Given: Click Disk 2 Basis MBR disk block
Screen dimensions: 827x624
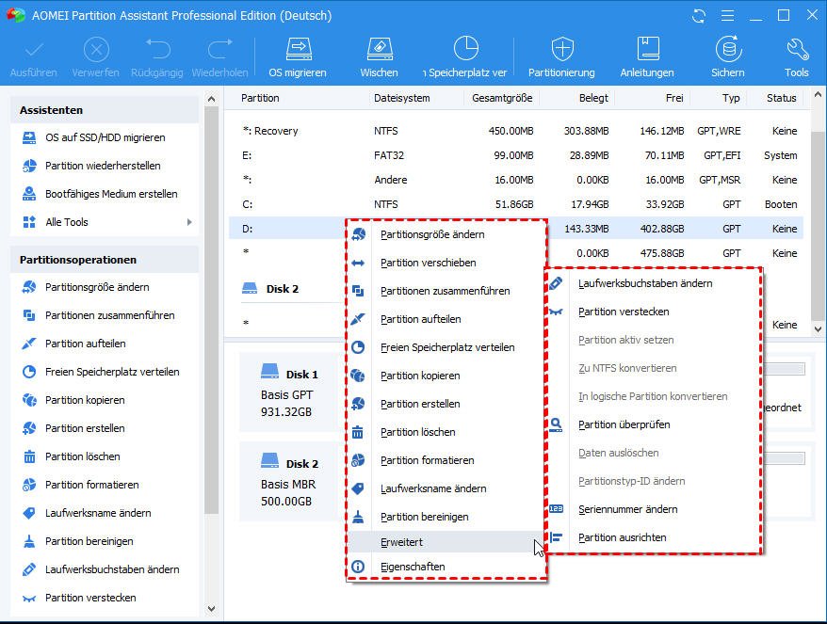Looking at the screenshot, I should point(289,483).
